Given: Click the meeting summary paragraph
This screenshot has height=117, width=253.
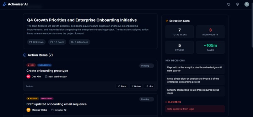Looking at the screenshot, I should tap(88, 30).
